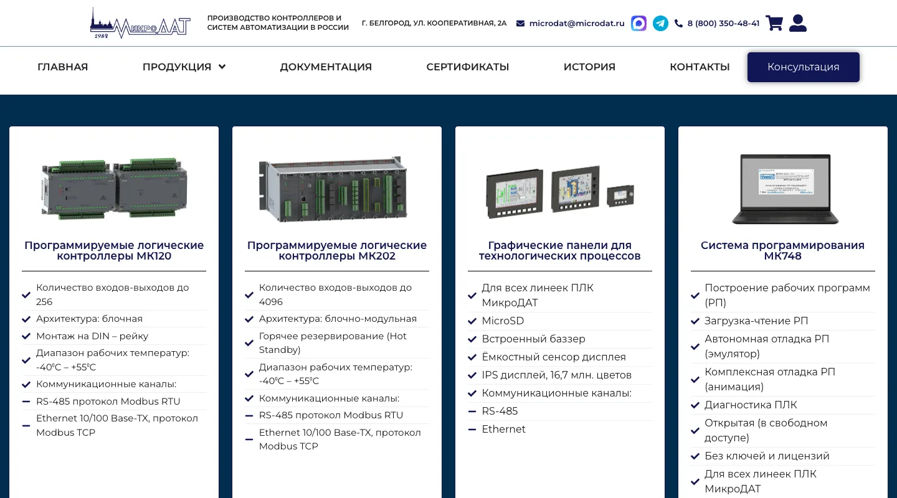Click the envelope email icon

[521, 24]
